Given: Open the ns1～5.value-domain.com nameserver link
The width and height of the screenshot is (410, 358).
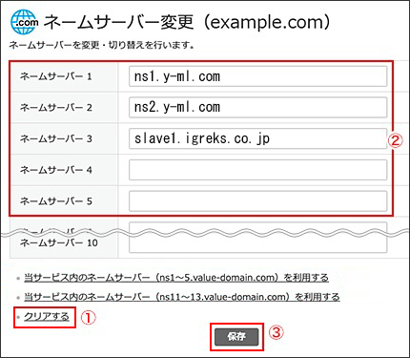Looking at the screenshot, I should [176, 278].
